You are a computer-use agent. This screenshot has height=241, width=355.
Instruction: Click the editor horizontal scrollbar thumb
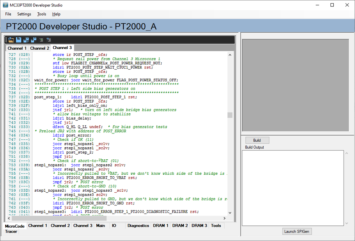tap(59, 218)
